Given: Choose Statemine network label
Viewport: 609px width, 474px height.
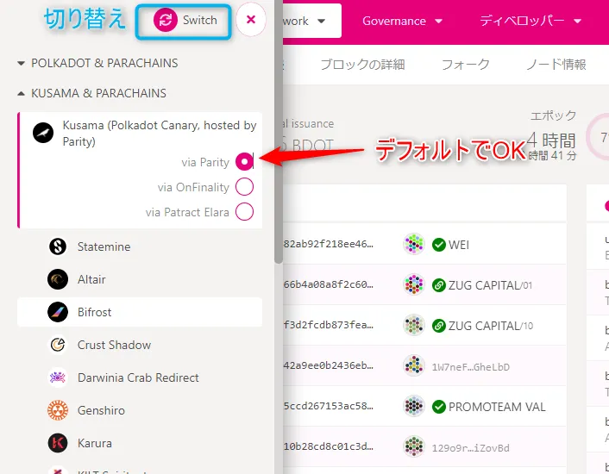Looking at the screenshot, I should tap(104, 246).
